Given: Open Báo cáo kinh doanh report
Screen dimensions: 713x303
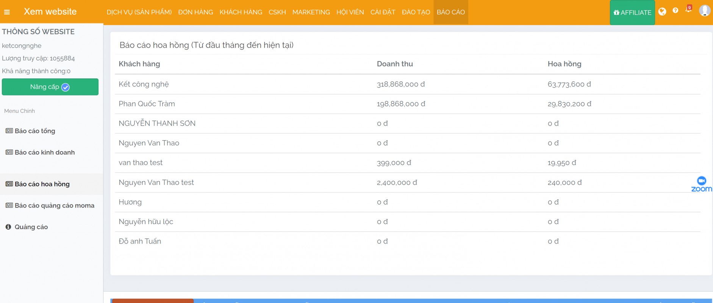Looking at the screenshot, I should pyautogui.click(x=45, y=152).
